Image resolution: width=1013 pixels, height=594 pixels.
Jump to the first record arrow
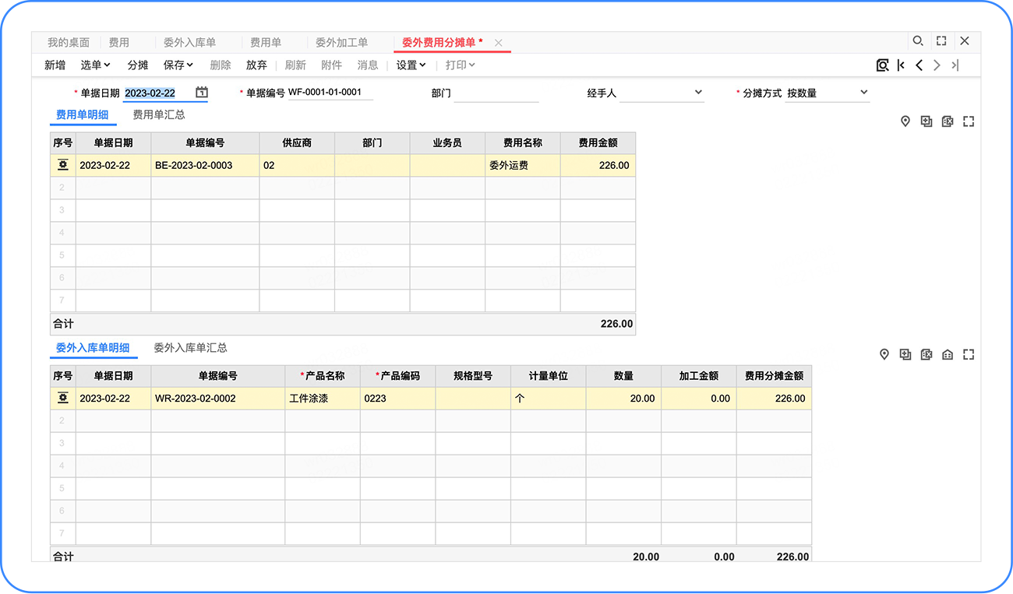tap(901, 65)
